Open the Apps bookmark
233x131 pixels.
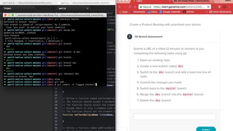[123, 12]
